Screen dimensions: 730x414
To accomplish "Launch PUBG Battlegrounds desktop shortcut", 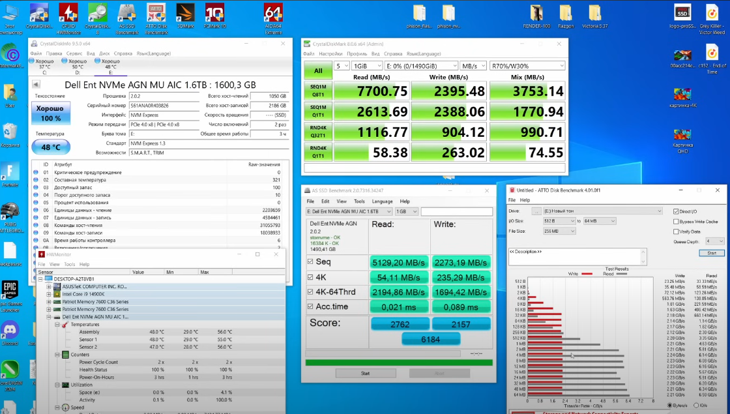I will [10, 218].
